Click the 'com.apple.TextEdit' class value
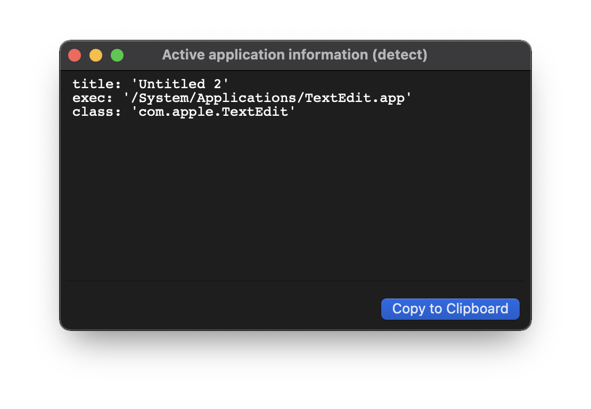The width and height of the screenshot is (591, 409). [x=213, y=112]
